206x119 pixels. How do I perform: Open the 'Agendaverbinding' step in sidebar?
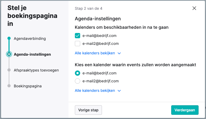click(30, 39)
